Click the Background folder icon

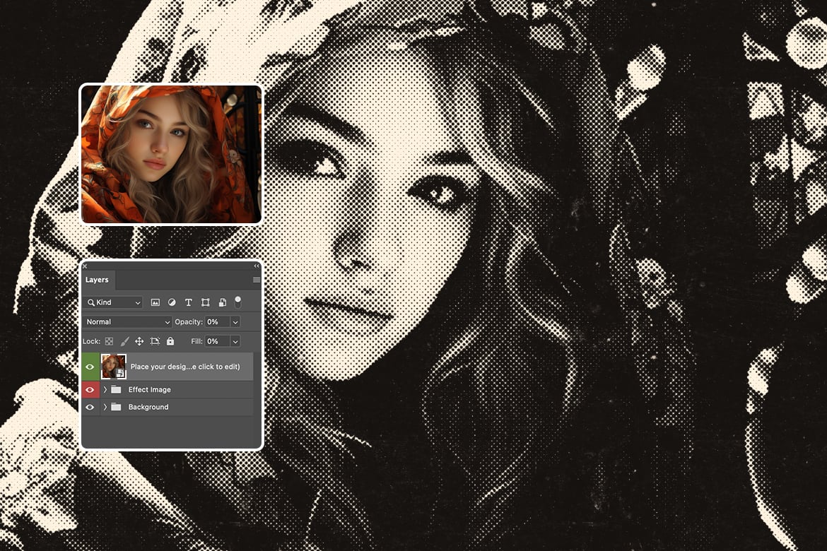pos(117,407)
